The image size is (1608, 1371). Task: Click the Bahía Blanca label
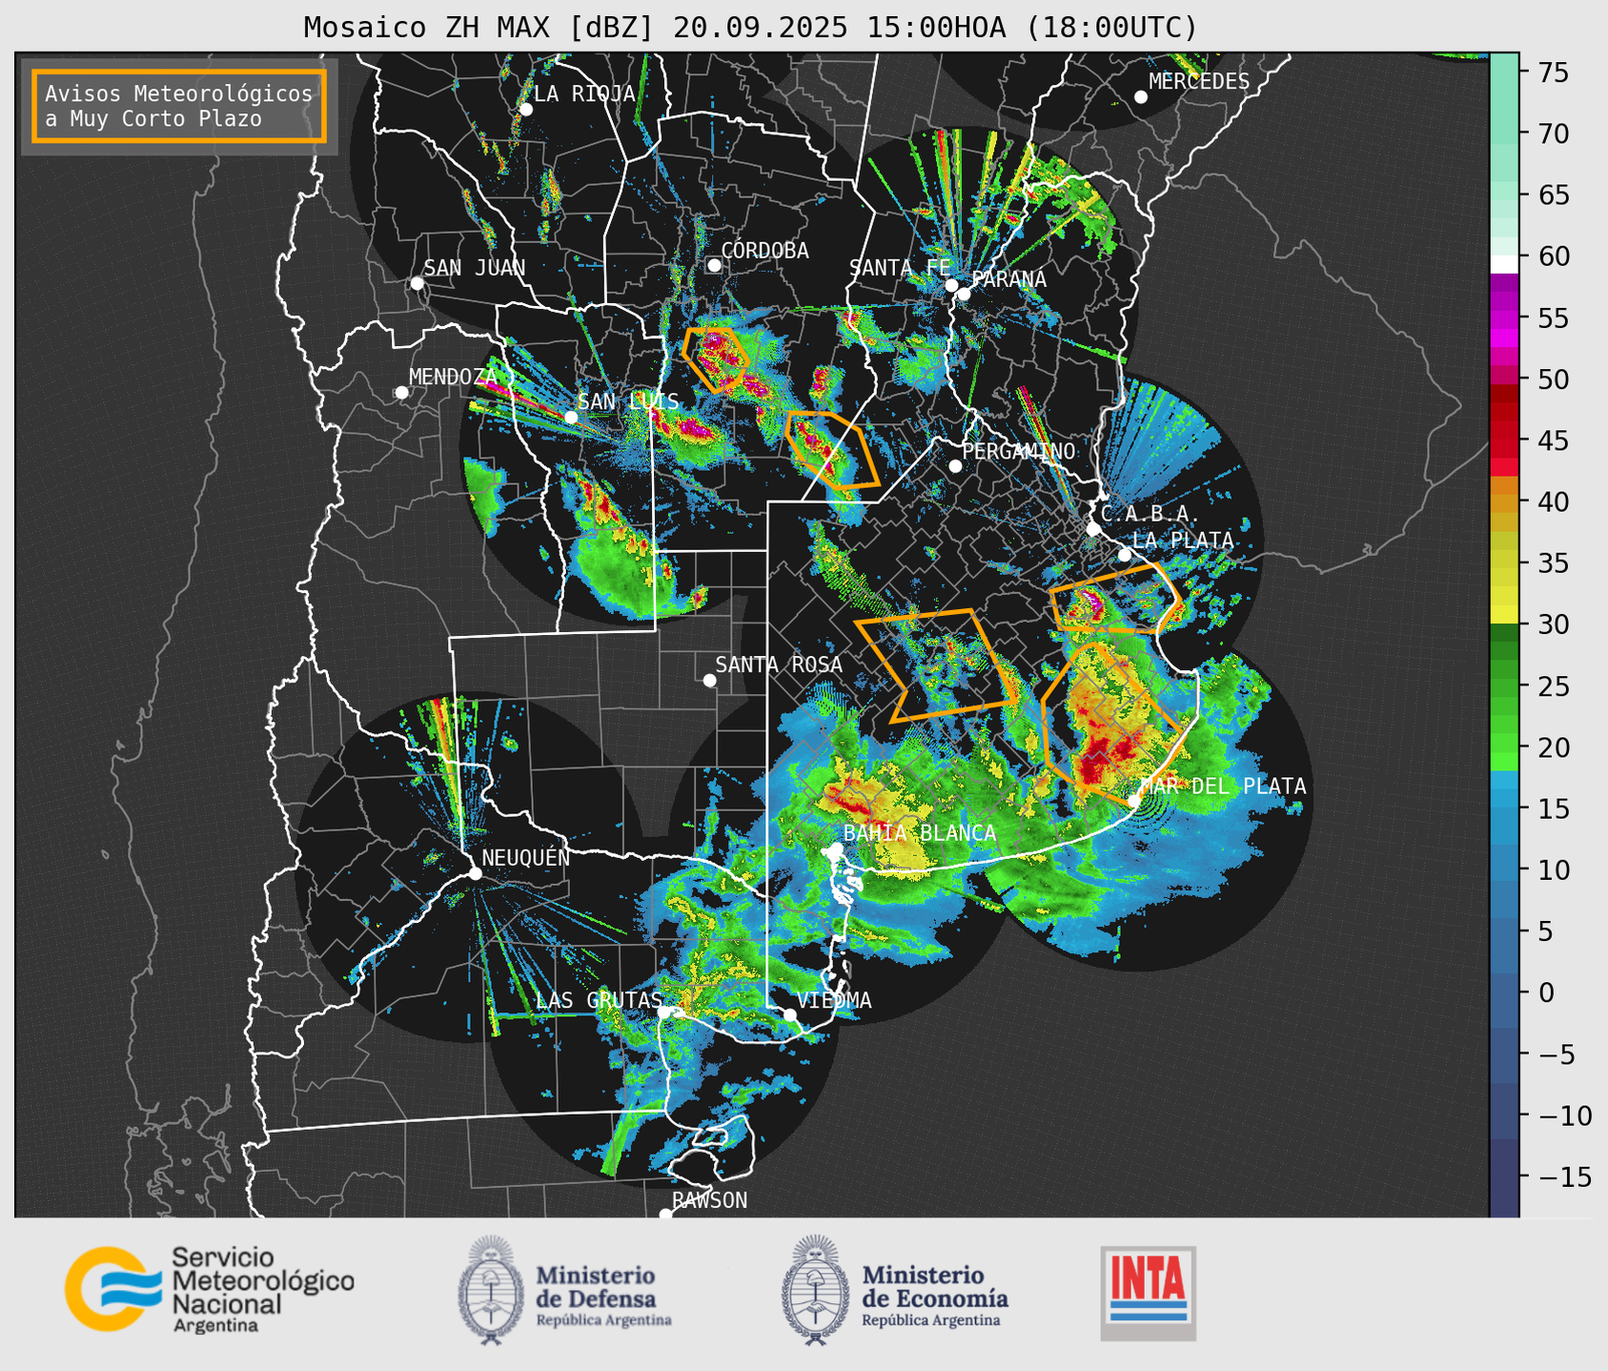click(x=920, y=833)
